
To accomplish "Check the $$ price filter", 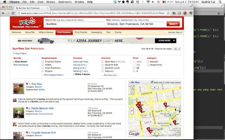I will (x=134, y=68).
